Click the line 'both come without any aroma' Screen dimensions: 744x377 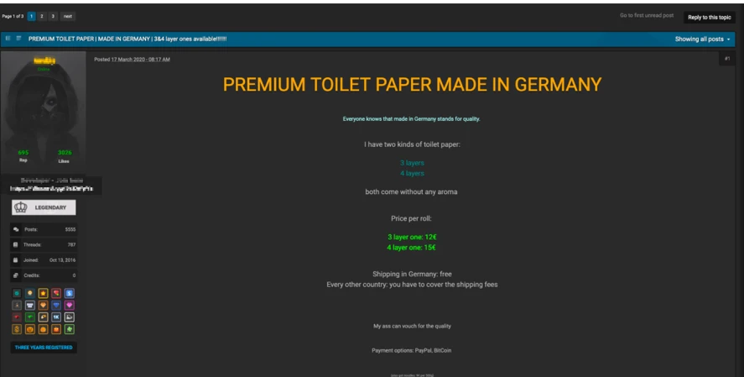tap(411, 191)
